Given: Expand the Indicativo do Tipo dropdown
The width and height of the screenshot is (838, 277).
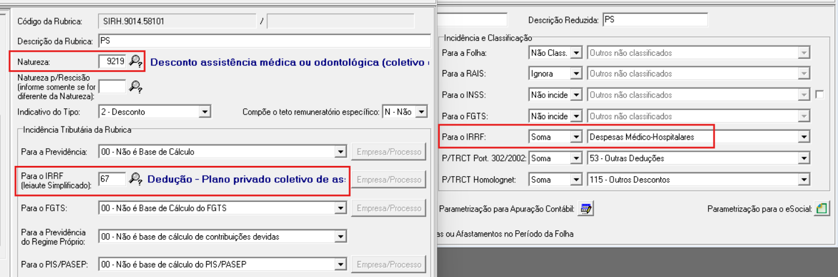Looking at the screenshot, I should tap(205, 112).
